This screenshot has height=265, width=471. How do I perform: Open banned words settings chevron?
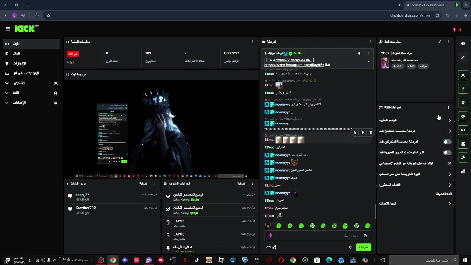click(x=450, y=185)
